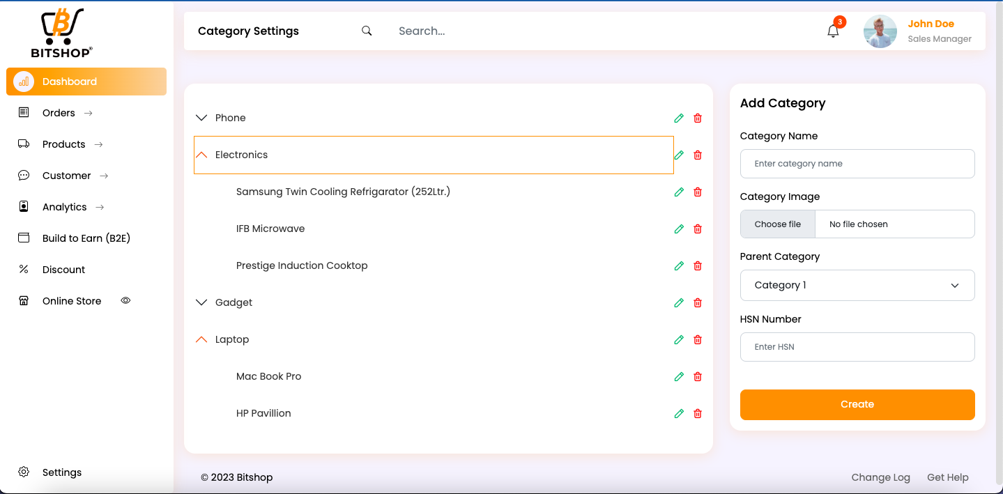Click the search magnifier icon

click(x=367, y=31)
